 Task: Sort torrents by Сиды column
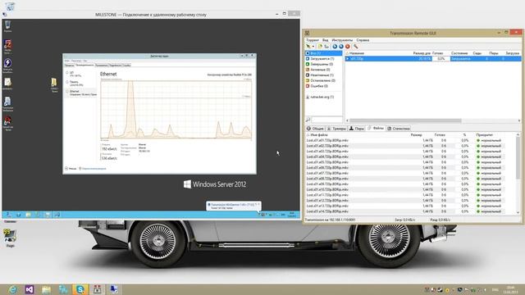coord(477,53)
